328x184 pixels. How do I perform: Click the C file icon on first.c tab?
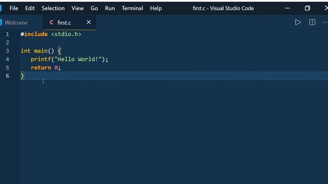click(51, 22)
